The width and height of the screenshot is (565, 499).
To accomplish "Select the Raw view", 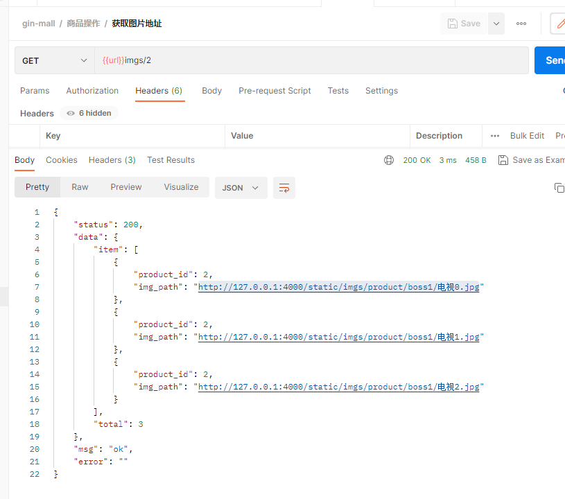I will (80, 187).
